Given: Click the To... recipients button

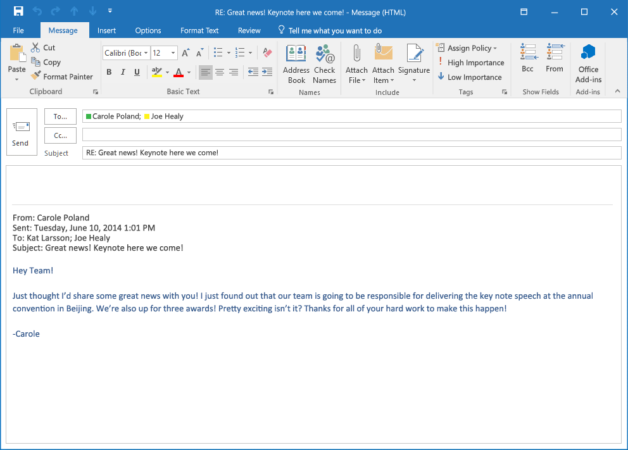Looking at the screenshot, I should [x=60, y=116].
